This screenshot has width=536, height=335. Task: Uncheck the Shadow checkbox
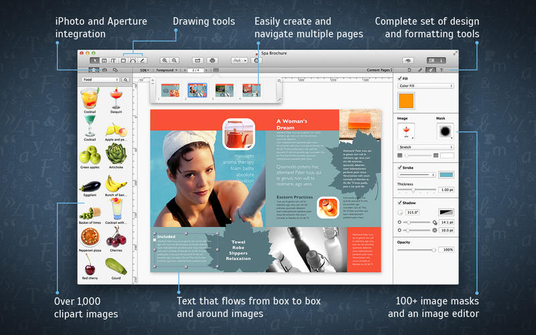tap(400, 203)
